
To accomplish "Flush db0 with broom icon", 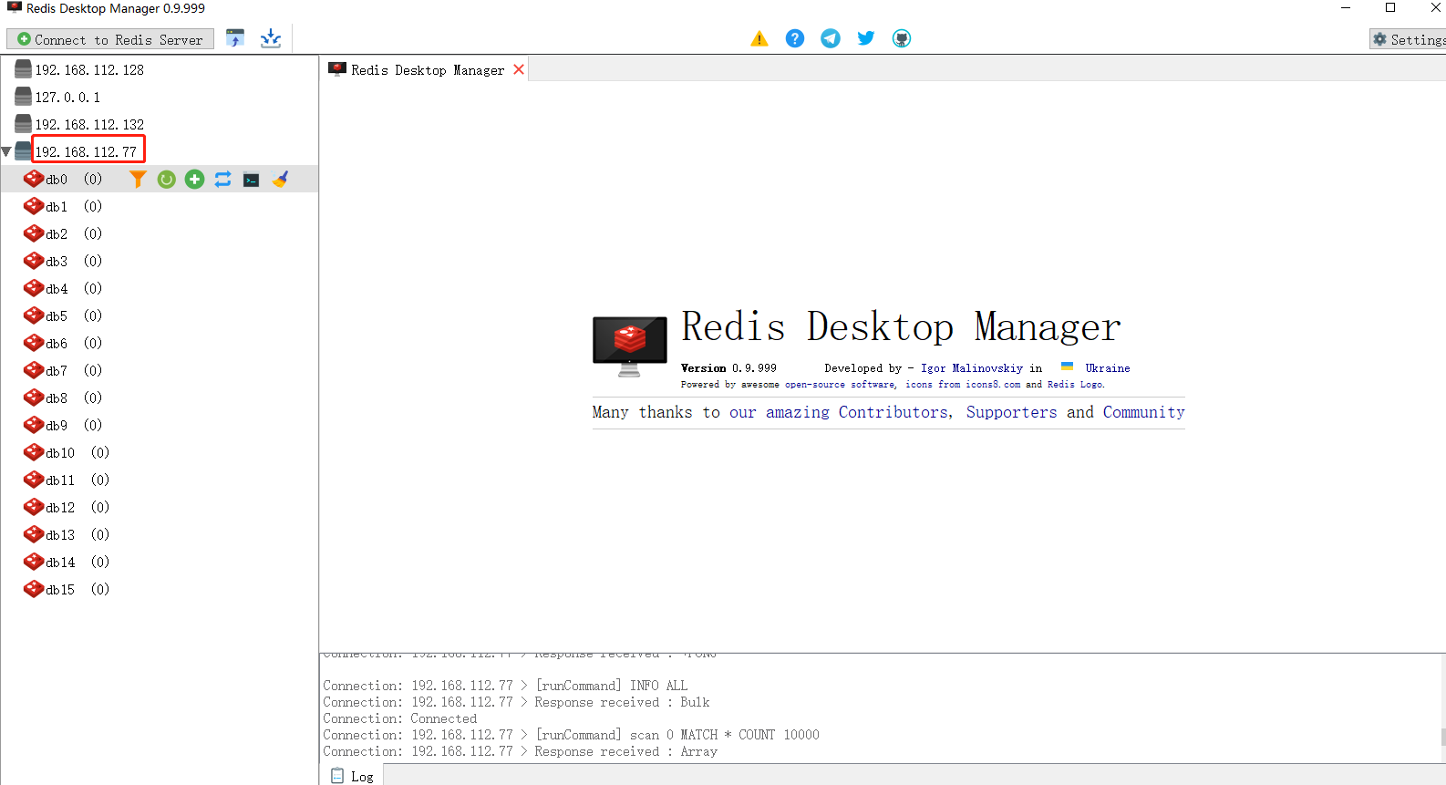I will click(280, 179).
